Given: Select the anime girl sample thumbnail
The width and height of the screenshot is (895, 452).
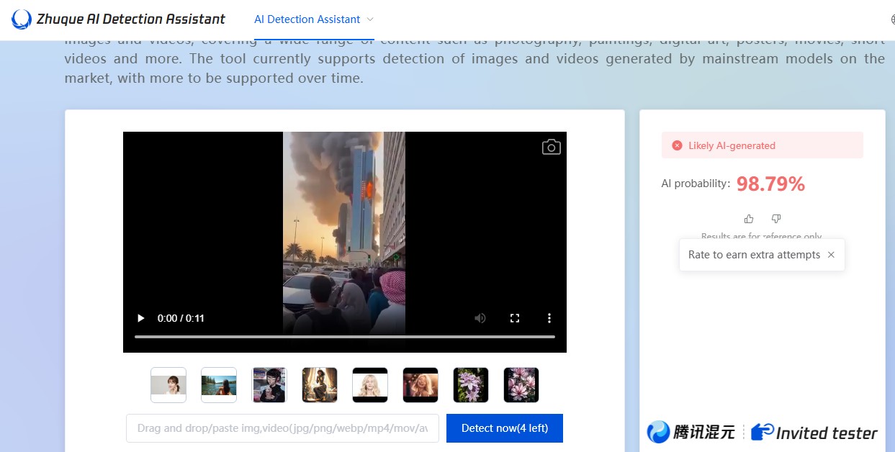Looking at the screenshot, I should tap(269, 385).
